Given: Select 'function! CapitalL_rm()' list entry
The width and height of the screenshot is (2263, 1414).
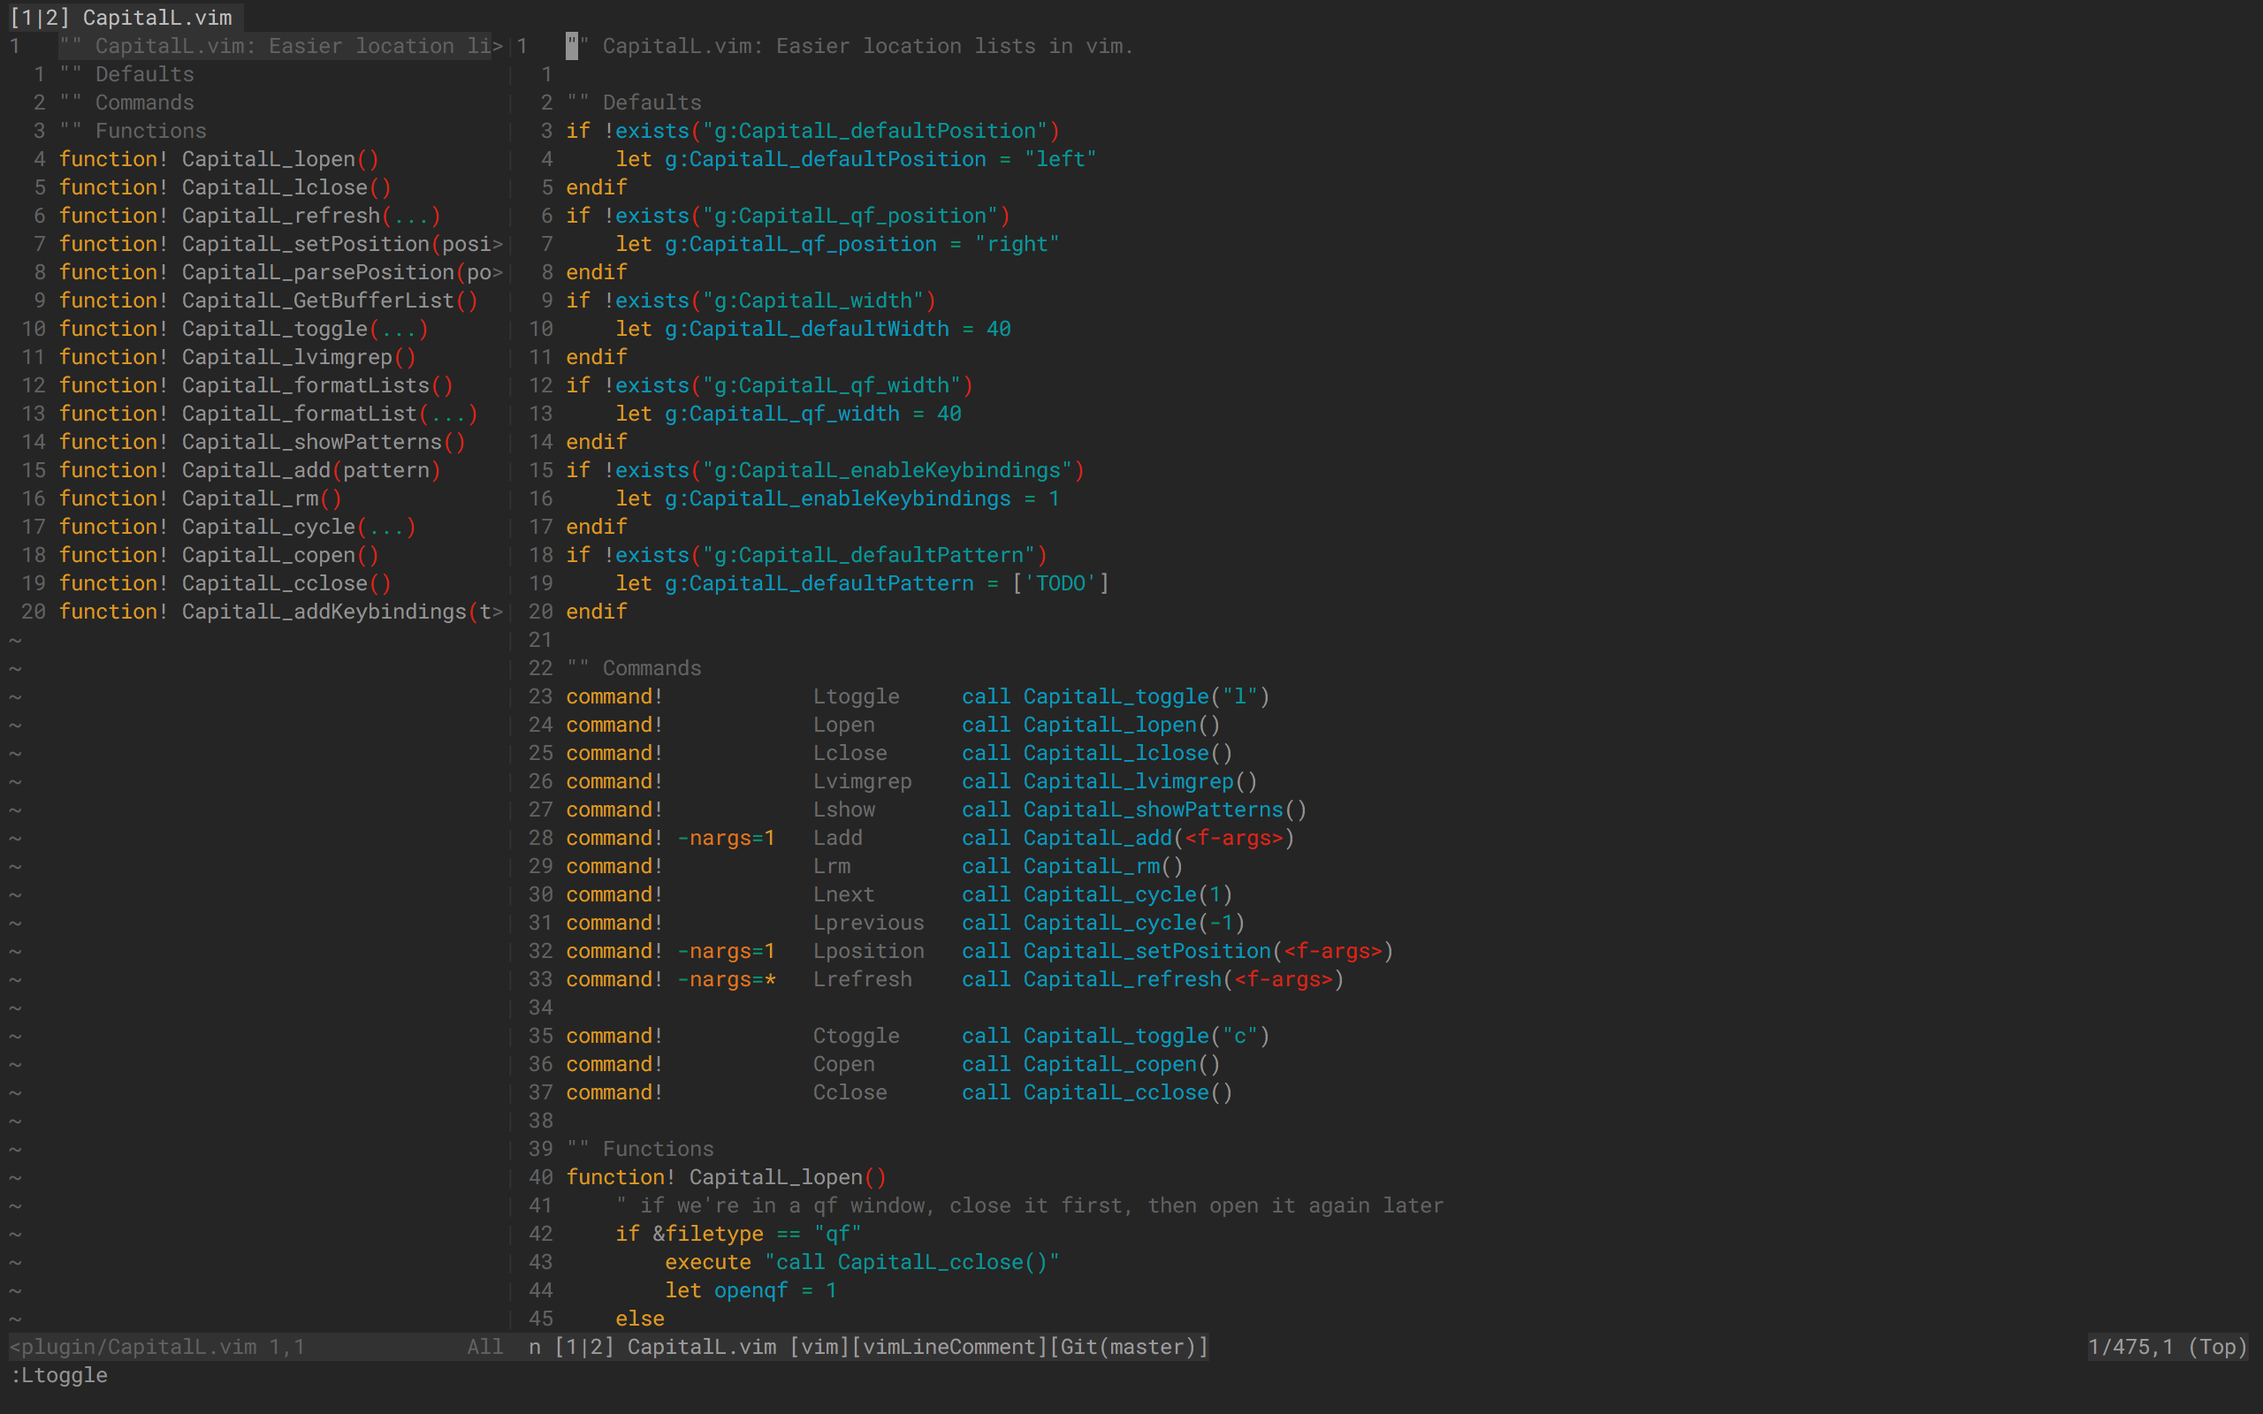Looking at the screenshot, I should tap(200, 498).
